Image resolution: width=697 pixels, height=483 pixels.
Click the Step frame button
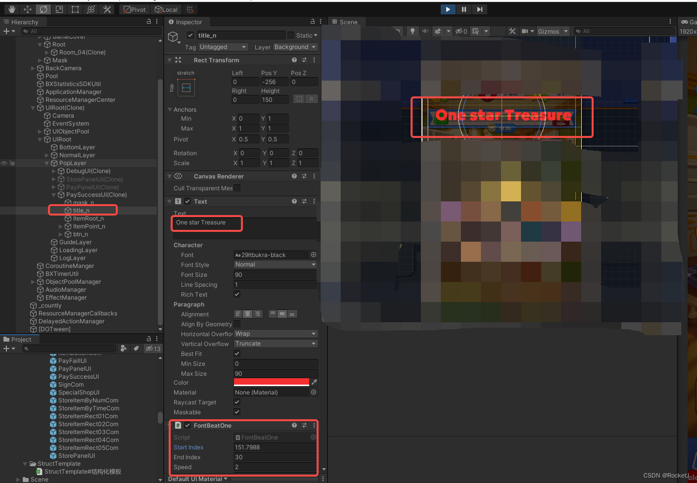tap(479, 9)
